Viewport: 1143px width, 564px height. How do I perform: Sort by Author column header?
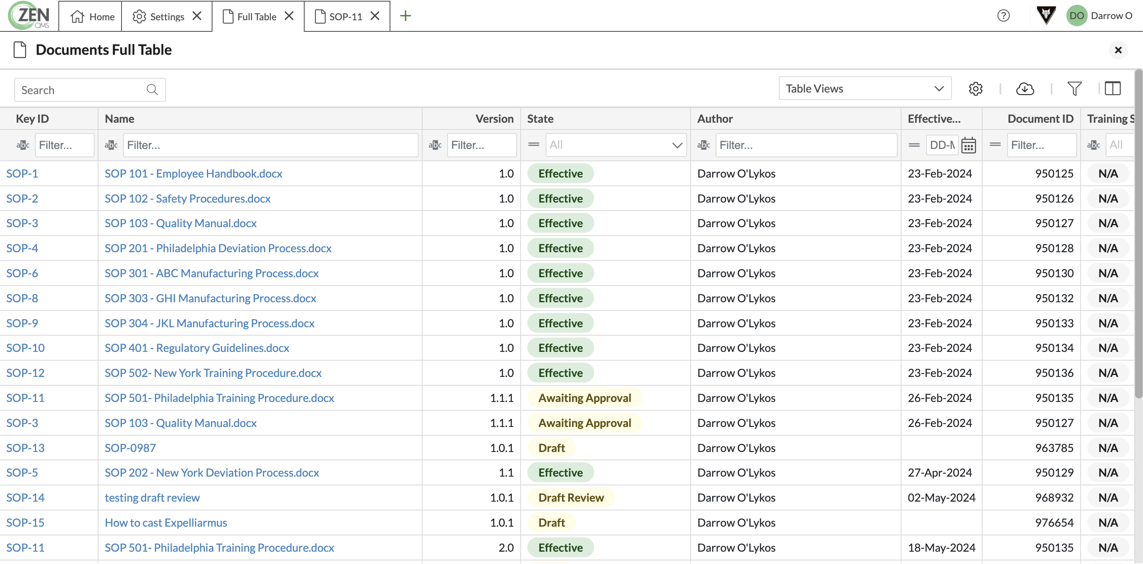pos(715,119)
